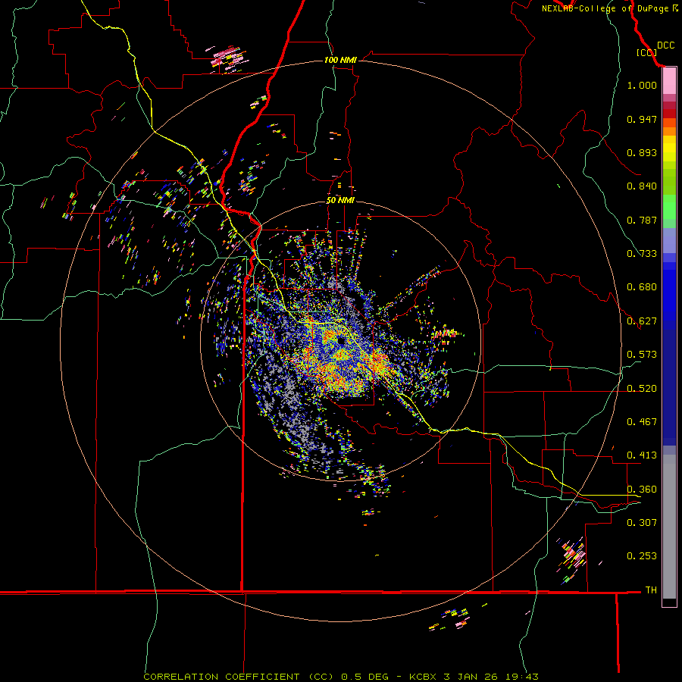Click the 0.680 scale value
Viewport: 682px width, 682px height.
pos(642,287)
